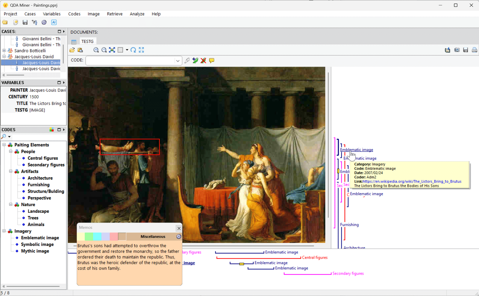479x296 pixels.
Task: Maximize the CODES panel
Action: pyautogui.click(x=59, y=130)
